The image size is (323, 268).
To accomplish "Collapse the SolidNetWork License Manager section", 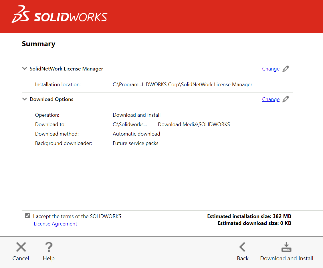I will point(25,69).
